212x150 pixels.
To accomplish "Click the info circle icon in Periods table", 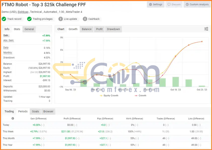I will (13, 118).
